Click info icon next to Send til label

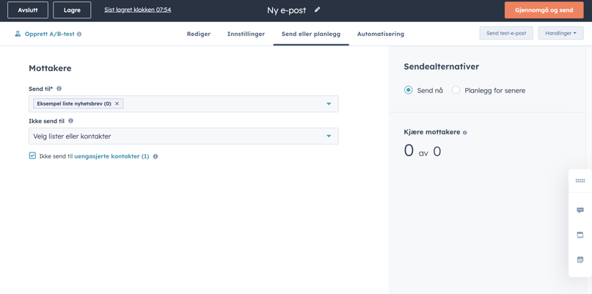pyautogui.click(x=59, y=89)
